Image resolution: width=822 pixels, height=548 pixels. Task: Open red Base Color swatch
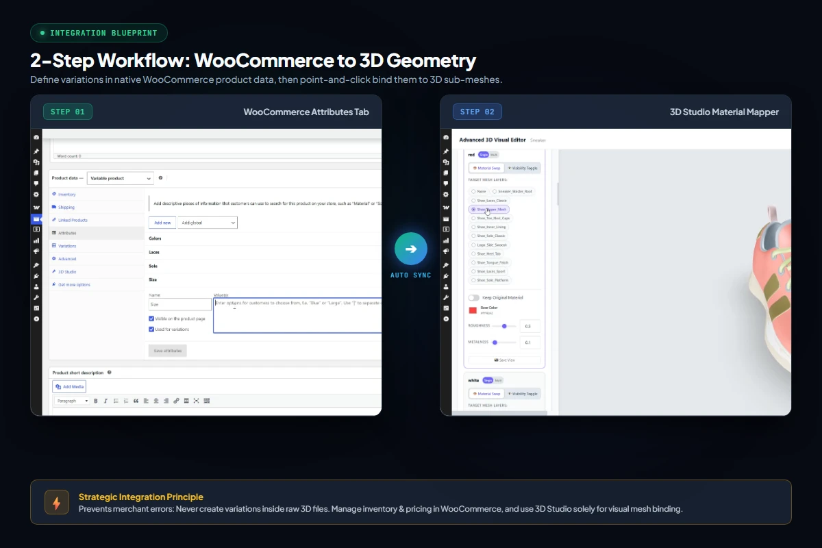473,310
